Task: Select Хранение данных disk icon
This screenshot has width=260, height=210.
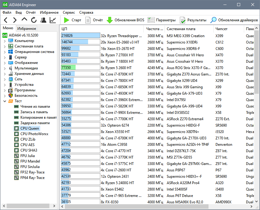Action: (11, 74)
